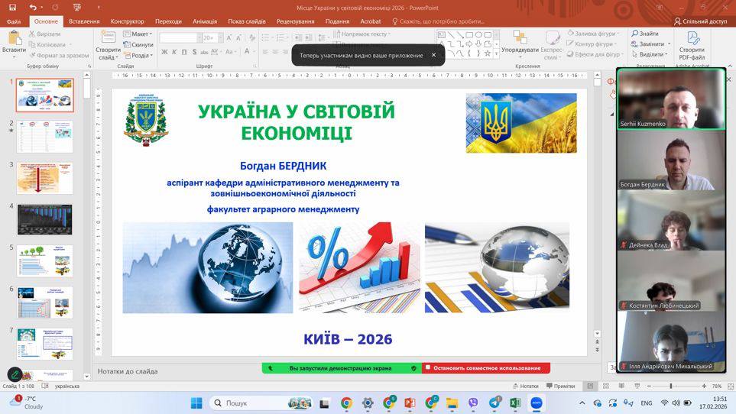Click into the font name box
Image resolution: width=736 pixels, height=414 pixels.
pyautogui.click(x=177, y=37)
